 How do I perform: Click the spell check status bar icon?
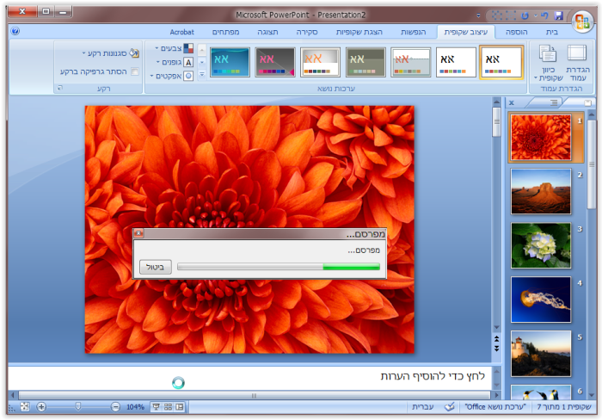point(449,406)
